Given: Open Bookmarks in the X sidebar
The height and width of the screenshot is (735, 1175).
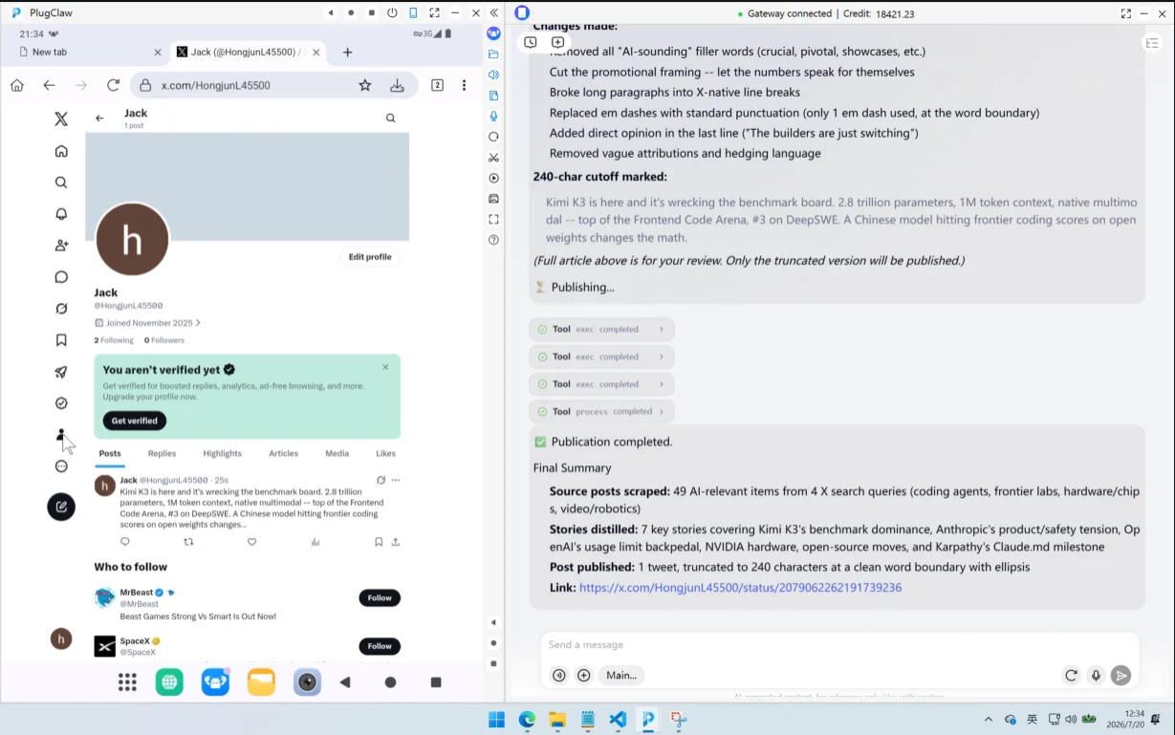Looking at the screenshot, I should pos(61,340).
